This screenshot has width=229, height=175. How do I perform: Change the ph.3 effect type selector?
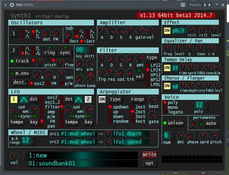point(178,31)
